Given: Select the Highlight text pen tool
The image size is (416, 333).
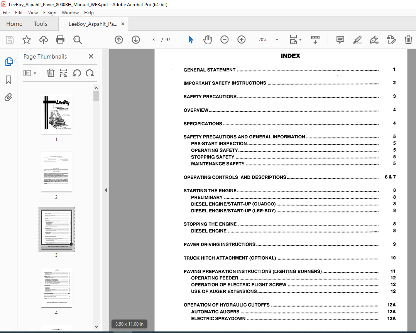Looking at the screenshot, I should pyautogui.click(x=357, y=40).
